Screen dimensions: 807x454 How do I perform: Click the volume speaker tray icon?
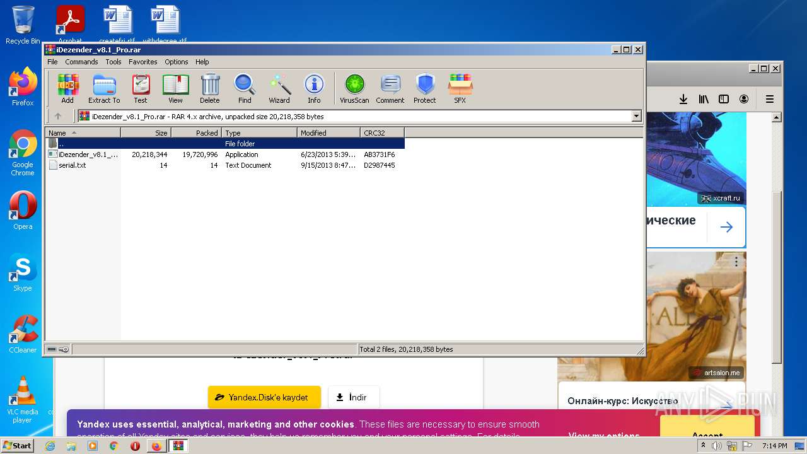click(717, 446)
